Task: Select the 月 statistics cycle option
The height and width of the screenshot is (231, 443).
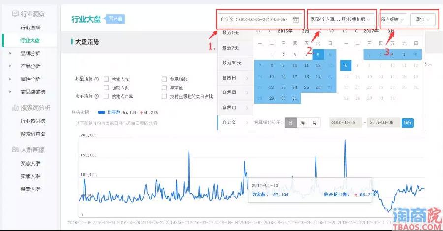Action: (315, 123)
